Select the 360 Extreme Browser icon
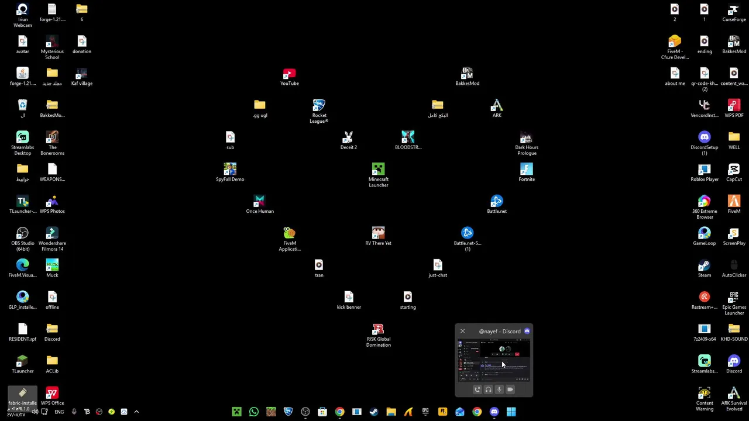The image size is (749, 421). 704,207
